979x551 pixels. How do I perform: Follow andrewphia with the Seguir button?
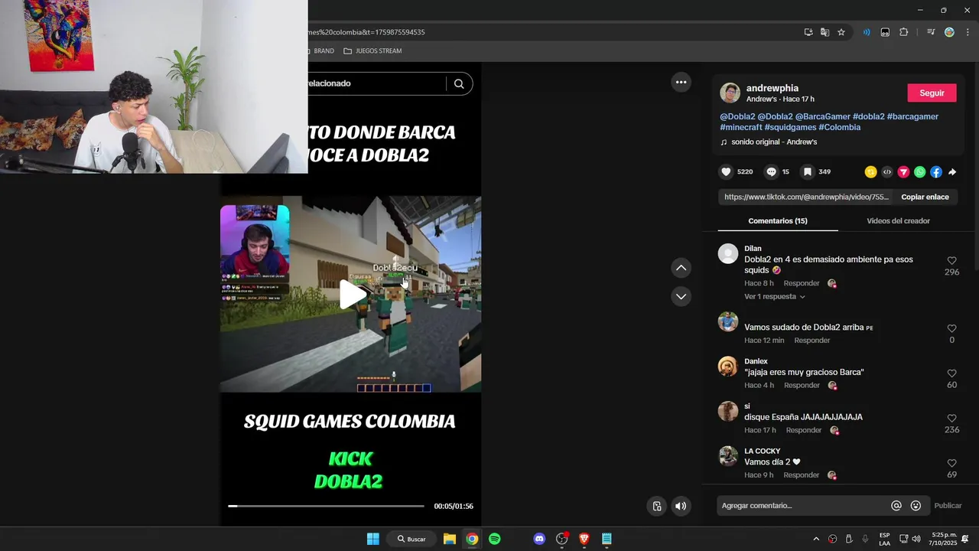point(932,93)
